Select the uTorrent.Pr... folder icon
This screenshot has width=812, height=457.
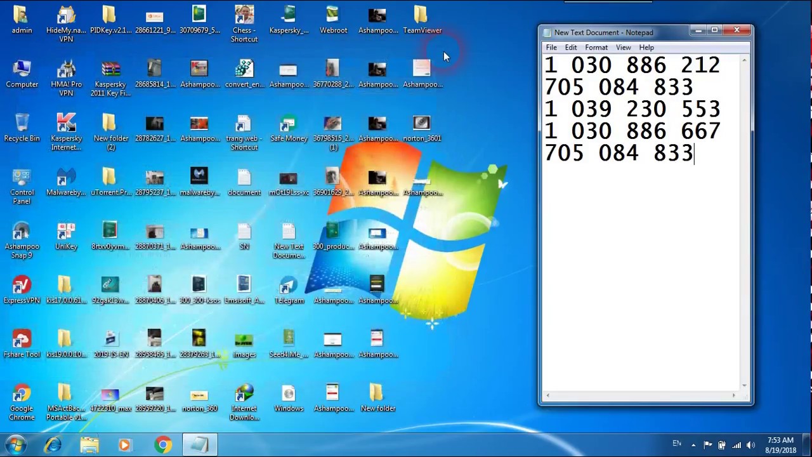110,182
